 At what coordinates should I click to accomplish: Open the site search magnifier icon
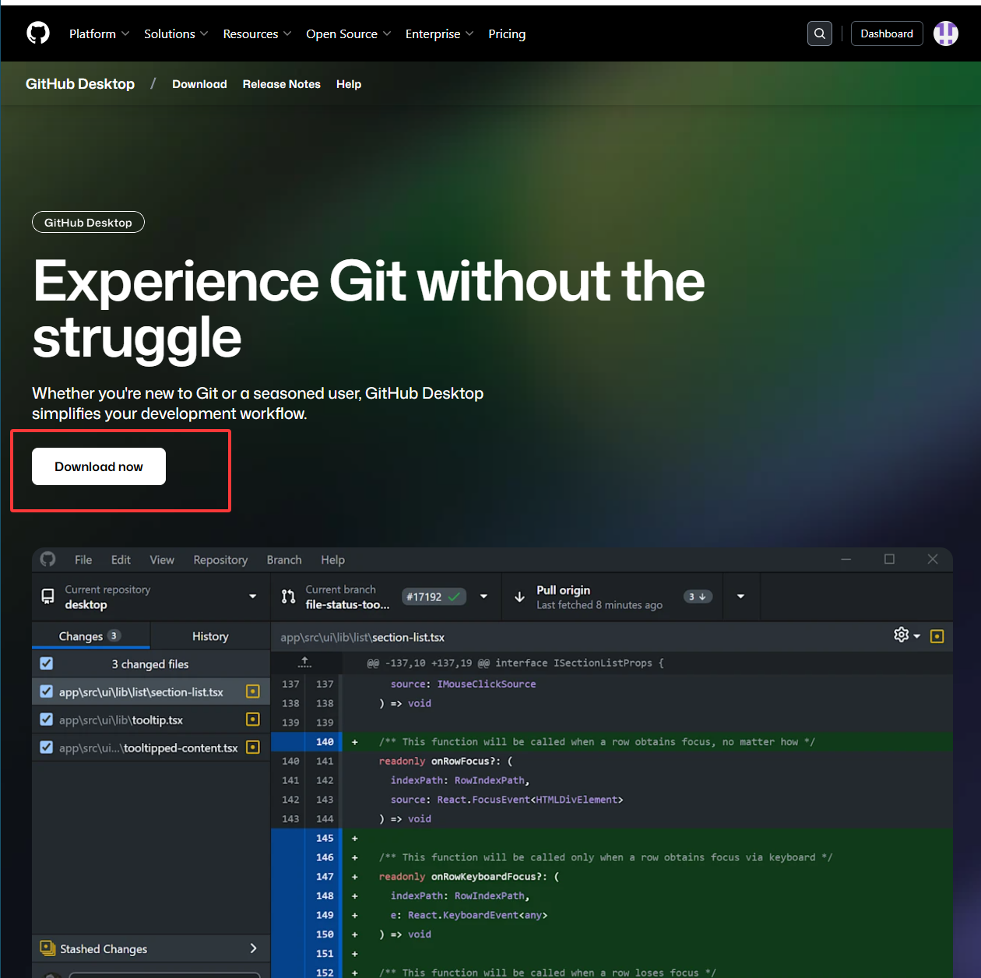tap(819, 33)
